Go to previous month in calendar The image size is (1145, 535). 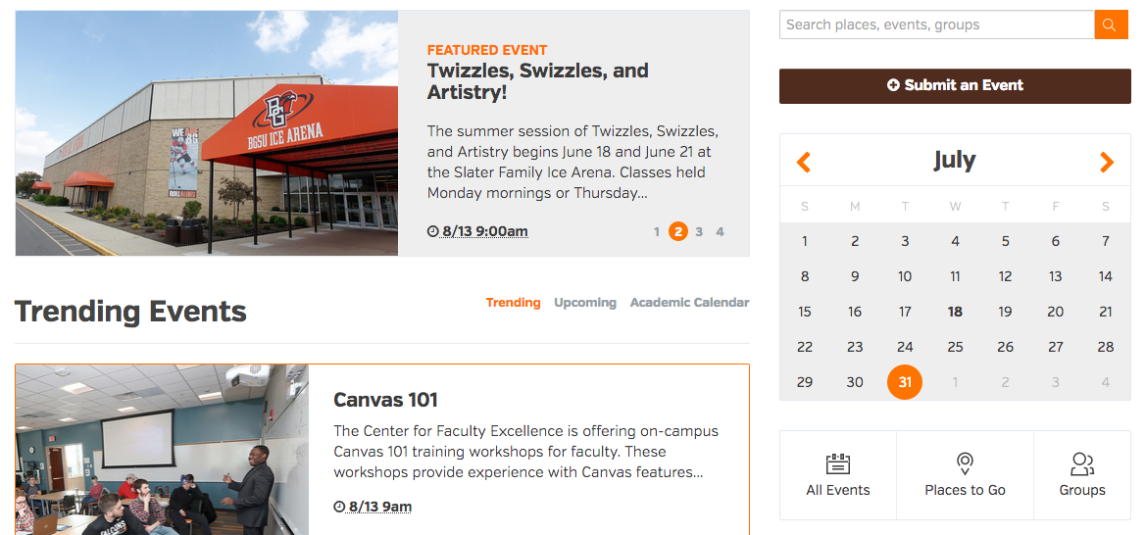[804, 162]
